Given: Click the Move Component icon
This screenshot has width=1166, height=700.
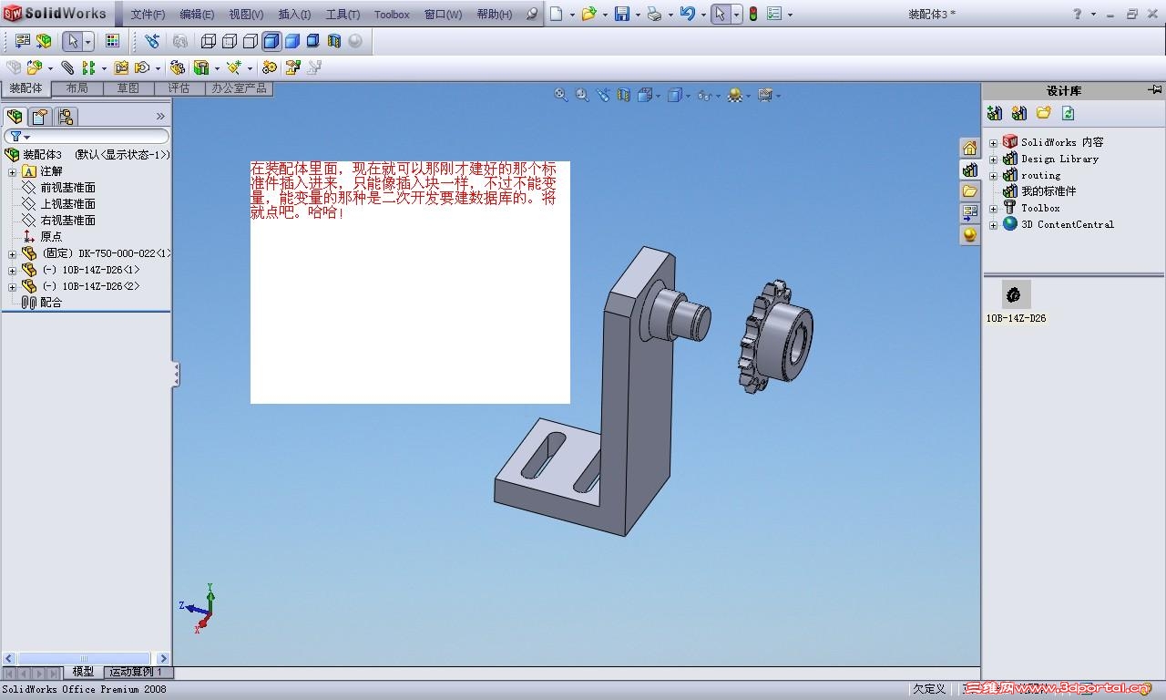Looking at the screenshot, I should (x=143, y=67).
